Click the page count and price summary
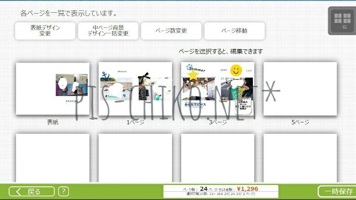The image size is (356, 200). (221, 191)
